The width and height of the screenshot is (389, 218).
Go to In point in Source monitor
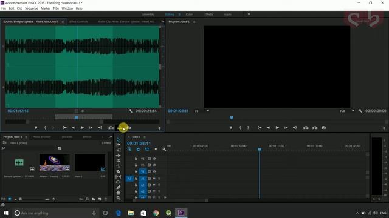[64, 128]
